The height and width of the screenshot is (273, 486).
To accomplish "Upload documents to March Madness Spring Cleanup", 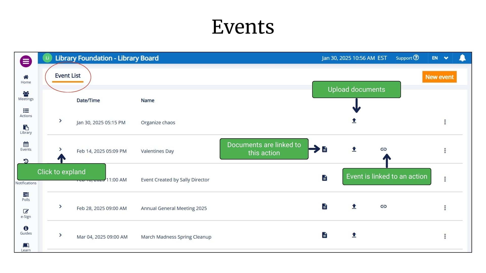I will [354, 235].
